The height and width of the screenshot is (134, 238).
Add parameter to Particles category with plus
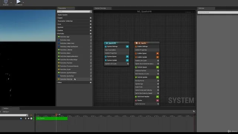click(91, 33)
